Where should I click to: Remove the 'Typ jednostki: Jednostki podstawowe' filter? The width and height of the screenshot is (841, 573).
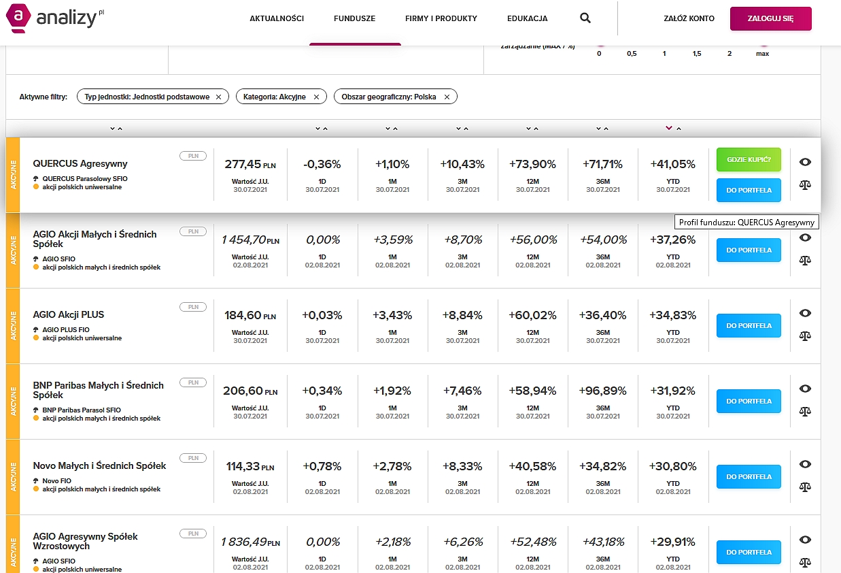(x=218, y=97)
